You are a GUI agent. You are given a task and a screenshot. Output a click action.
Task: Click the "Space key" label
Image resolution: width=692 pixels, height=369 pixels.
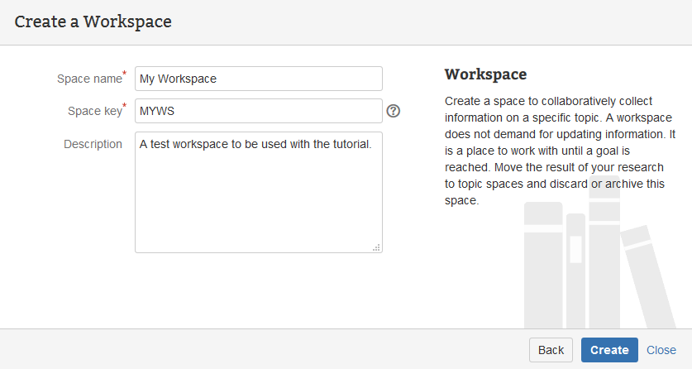pos(94,112)
